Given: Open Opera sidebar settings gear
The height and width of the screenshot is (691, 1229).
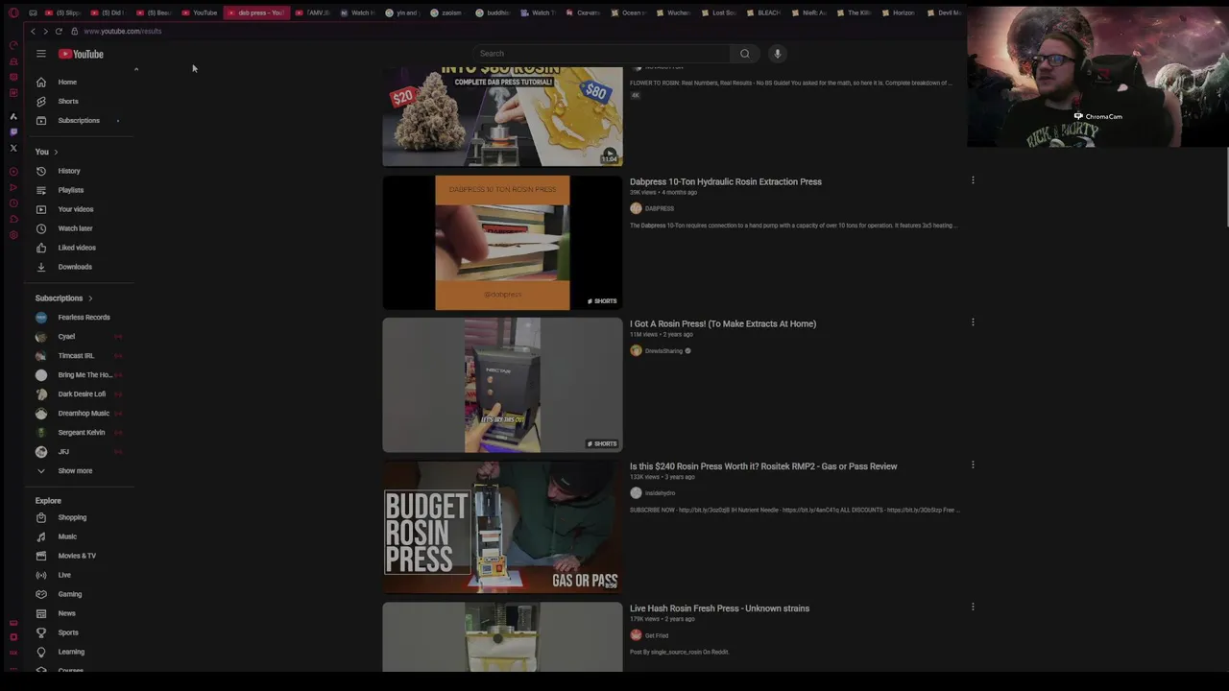Looking at the screenshot, I should point(13,235).
